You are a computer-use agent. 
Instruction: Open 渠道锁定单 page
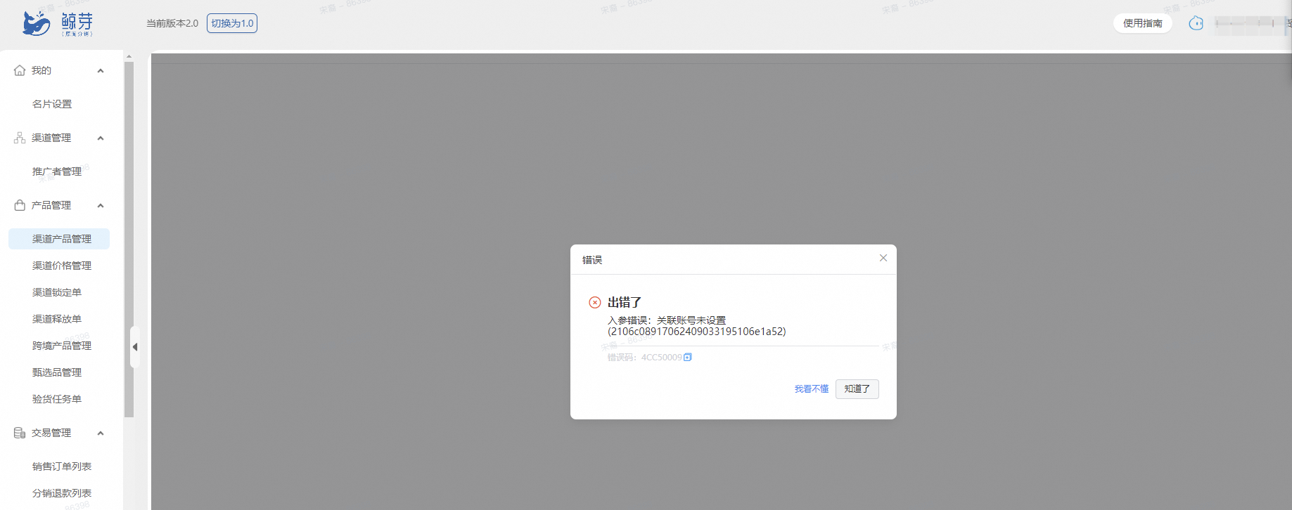(x=57, y=292)
